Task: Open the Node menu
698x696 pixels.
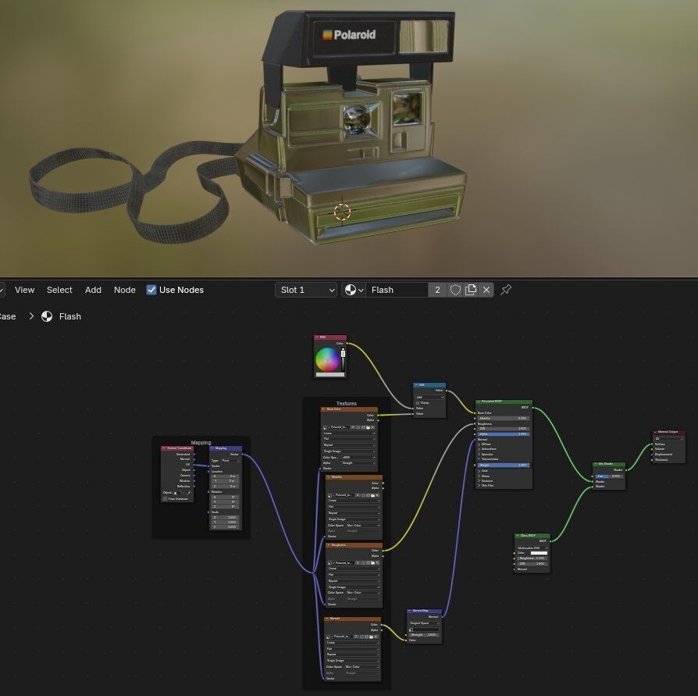Action: coord(125,290)
